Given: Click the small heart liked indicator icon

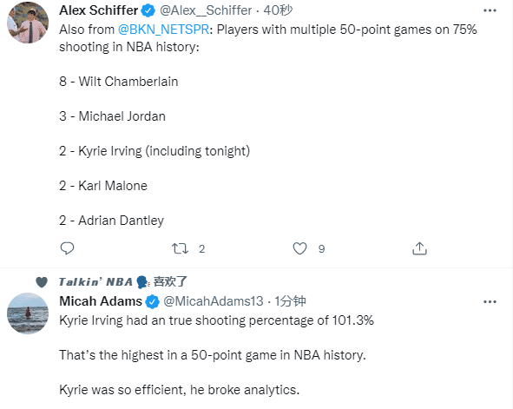Looking at the screenshot, I should coord(42,282).
